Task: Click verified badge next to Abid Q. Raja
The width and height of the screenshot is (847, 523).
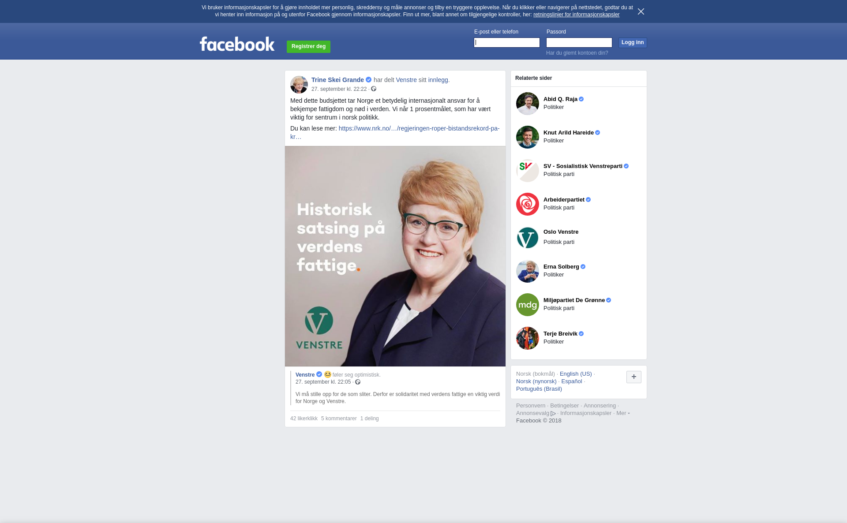Action: 581,99
